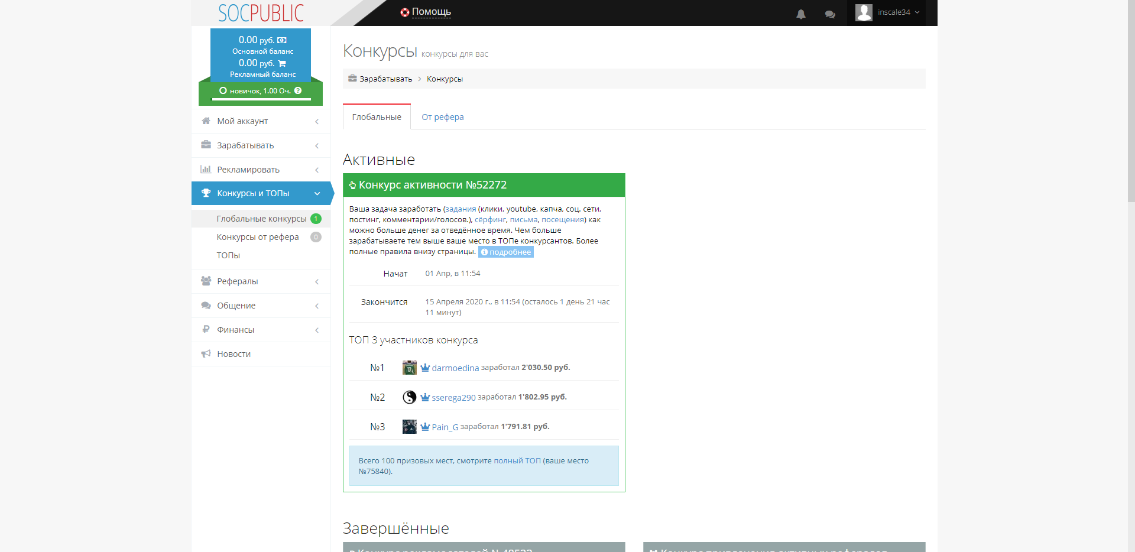The width and height of the screenshot is (1135, 552).
Task: Expand the Общение sidebar chevron
Action: 317,306
